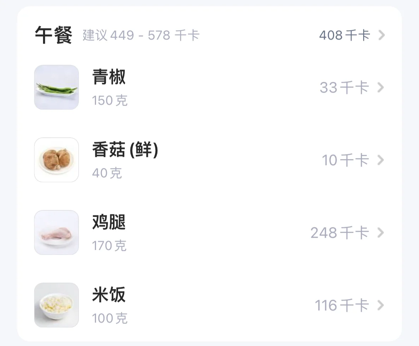Open the arrow beside 10 千卡

click(x=381, y=160)
